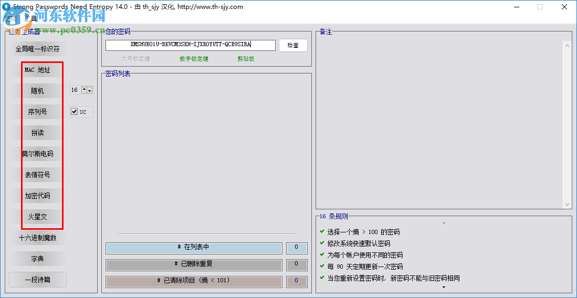Click inside the 您的密码 text field
Viewport: 577px width, 298px height.
[x=190, y=45]
